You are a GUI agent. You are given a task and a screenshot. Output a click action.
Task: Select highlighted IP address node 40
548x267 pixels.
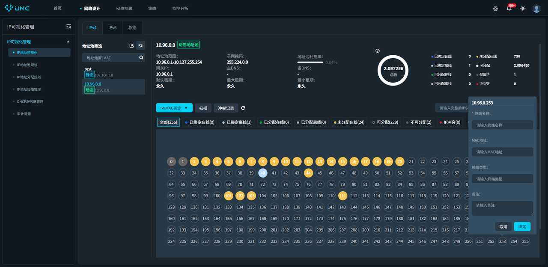click(263, 173)
